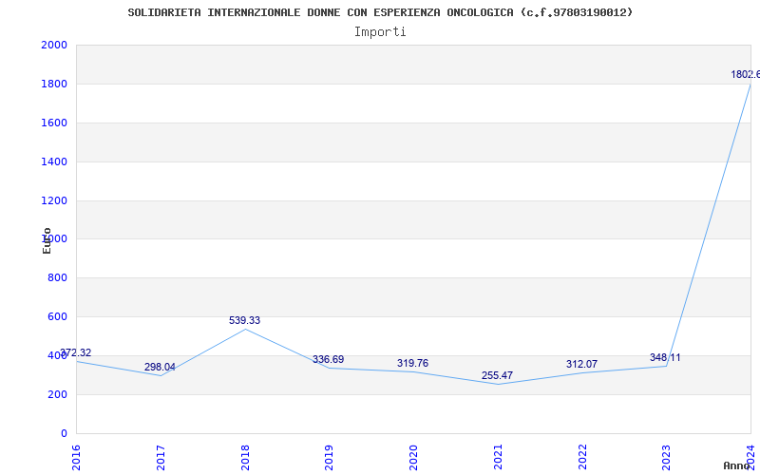Select the 255.47 data label
760x475 pixels.
[497, 375]
